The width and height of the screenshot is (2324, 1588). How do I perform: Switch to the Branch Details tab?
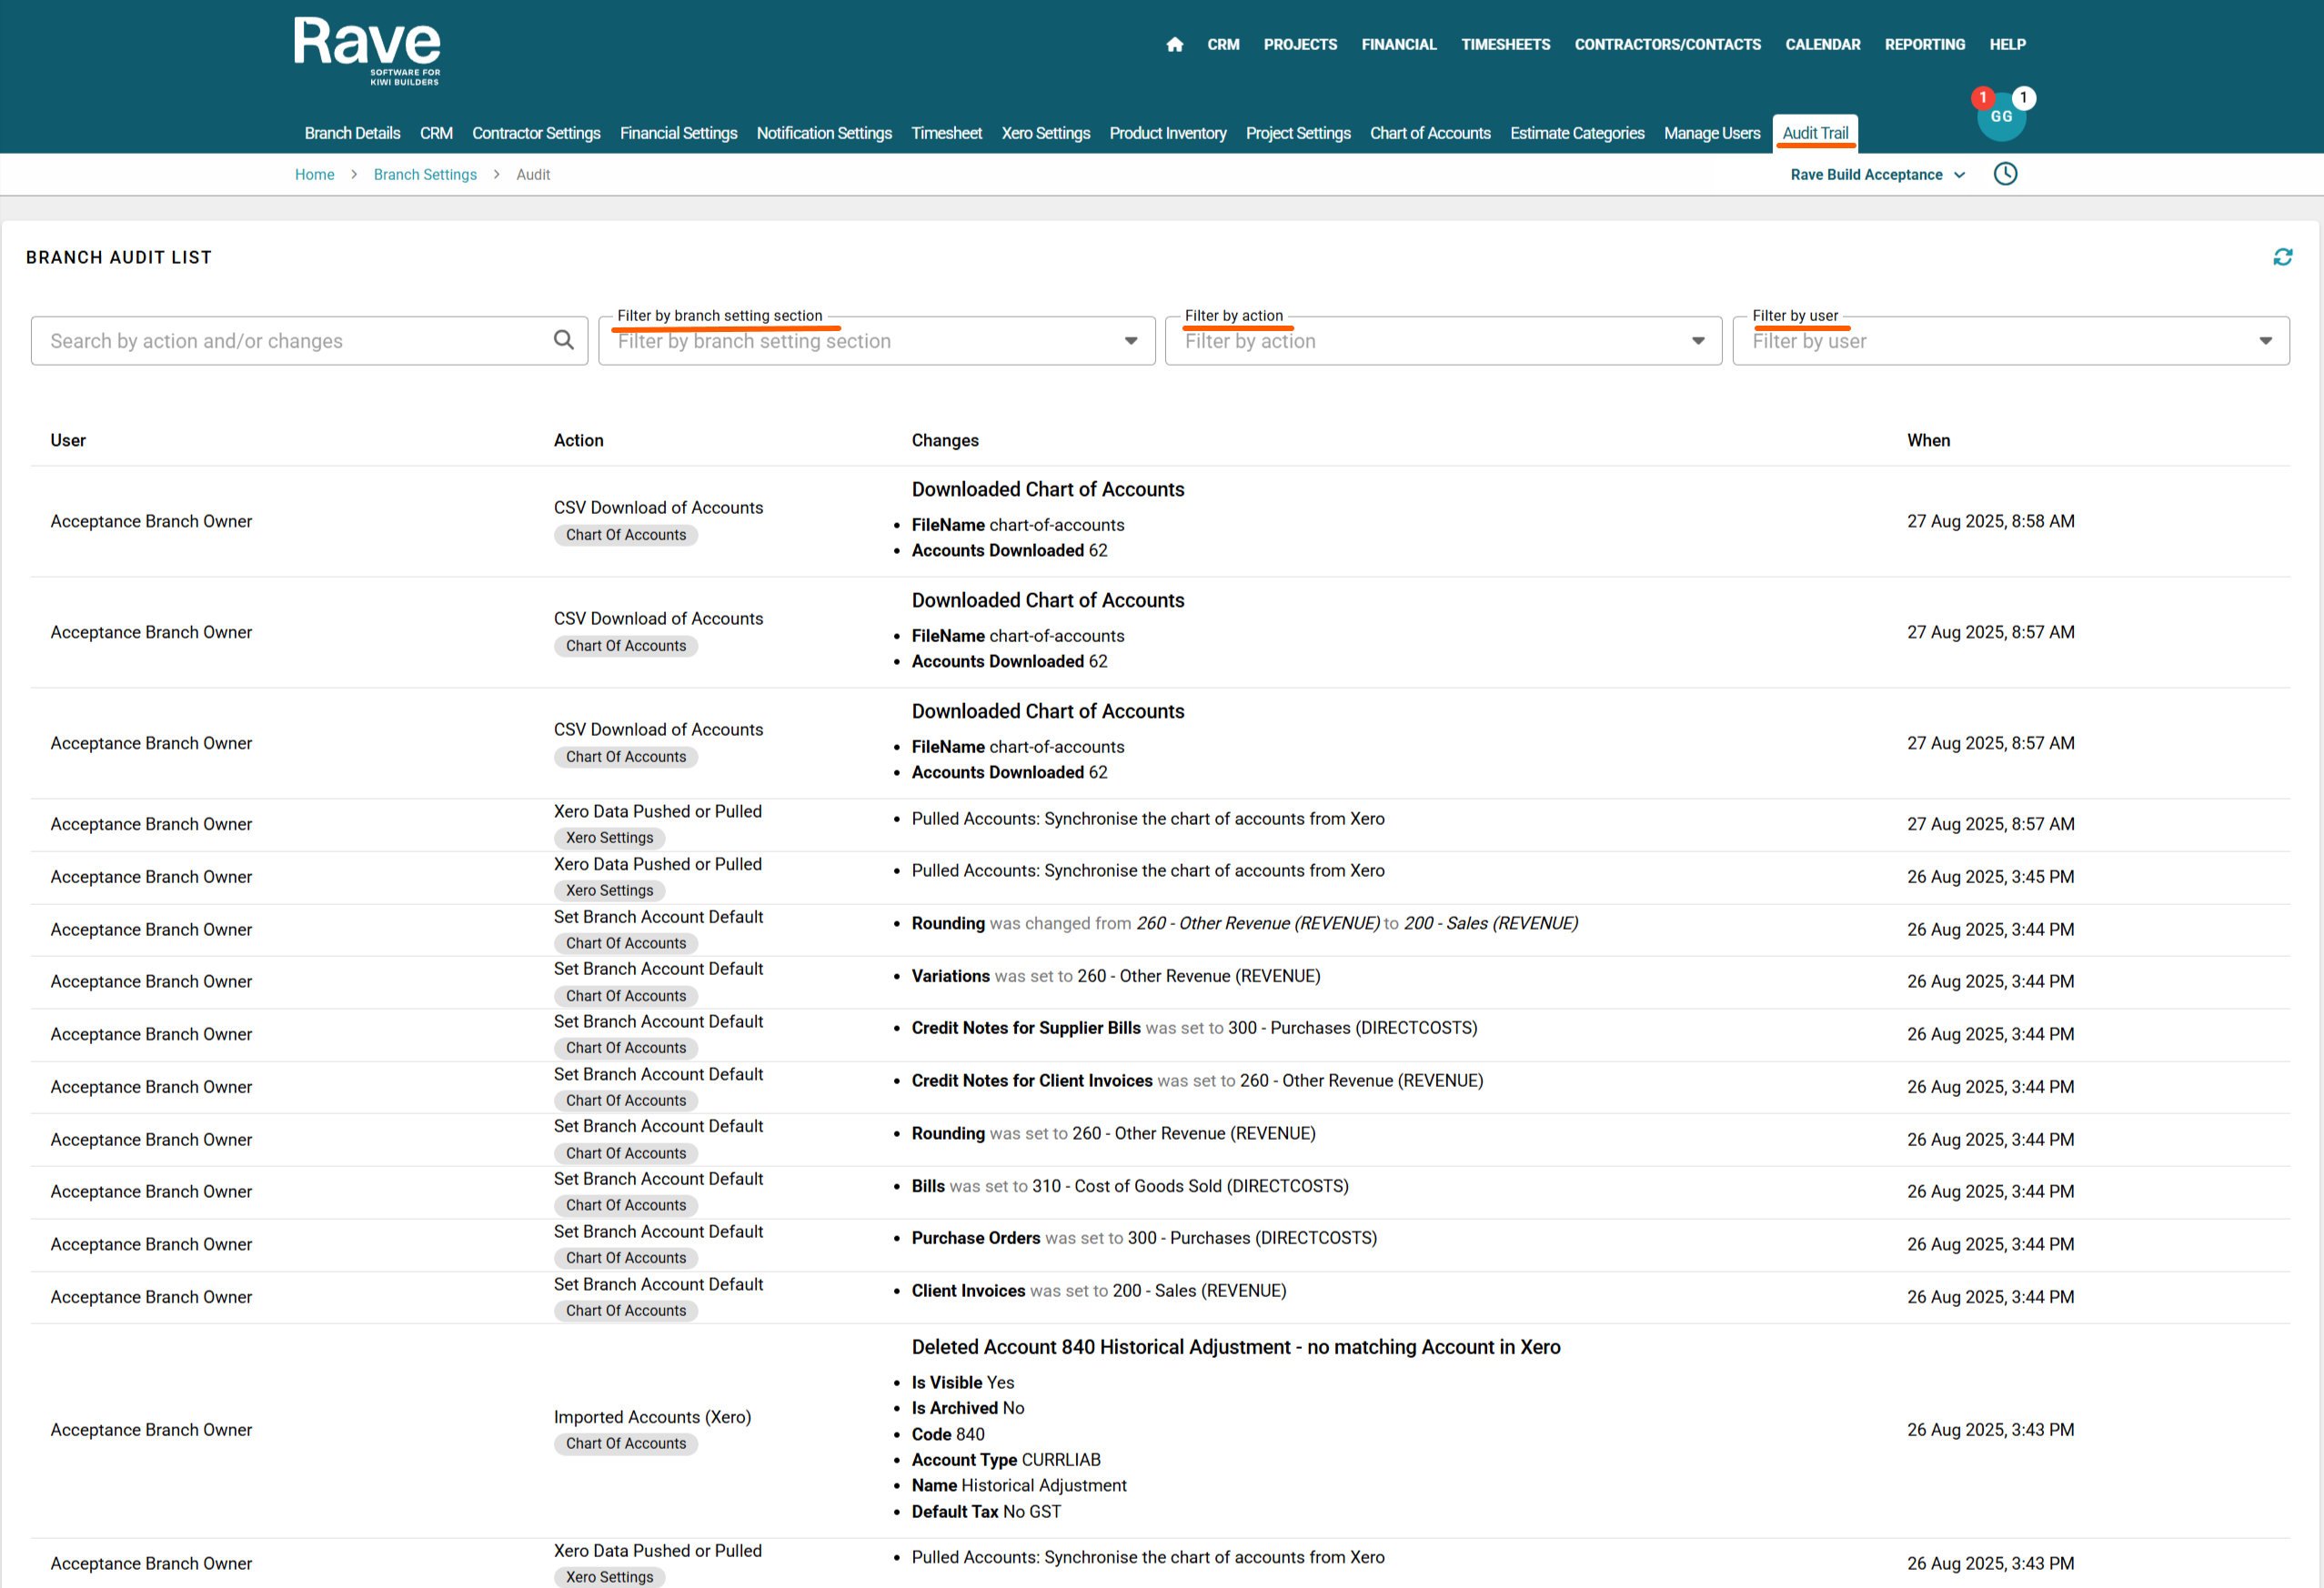(x=352, y=133)
